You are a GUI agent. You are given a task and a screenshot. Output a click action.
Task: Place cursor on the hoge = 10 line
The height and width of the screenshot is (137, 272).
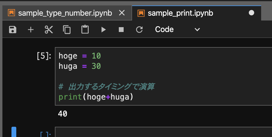(x=80, y=56)
